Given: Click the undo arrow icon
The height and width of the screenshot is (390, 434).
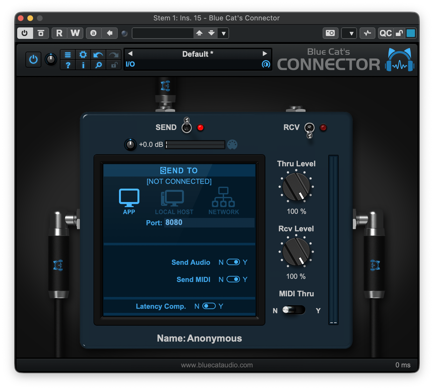Looking at the screenshot, I should coord(98,55).
